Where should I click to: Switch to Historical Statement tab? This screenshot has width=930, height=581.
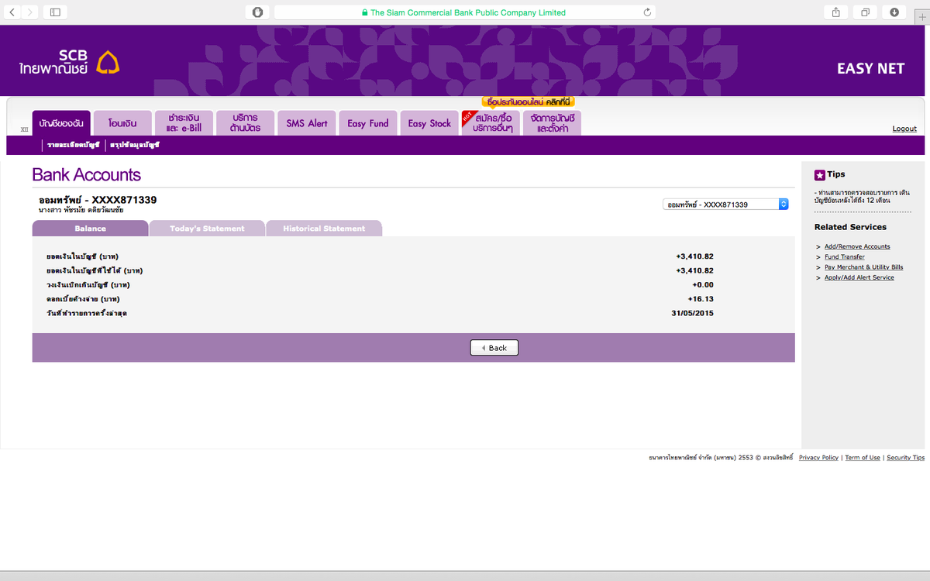324,229
